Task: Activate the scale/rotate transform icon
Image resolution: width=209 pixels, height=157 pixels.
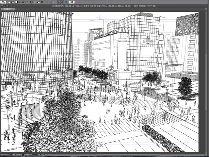Action: [x=42, y=2]
